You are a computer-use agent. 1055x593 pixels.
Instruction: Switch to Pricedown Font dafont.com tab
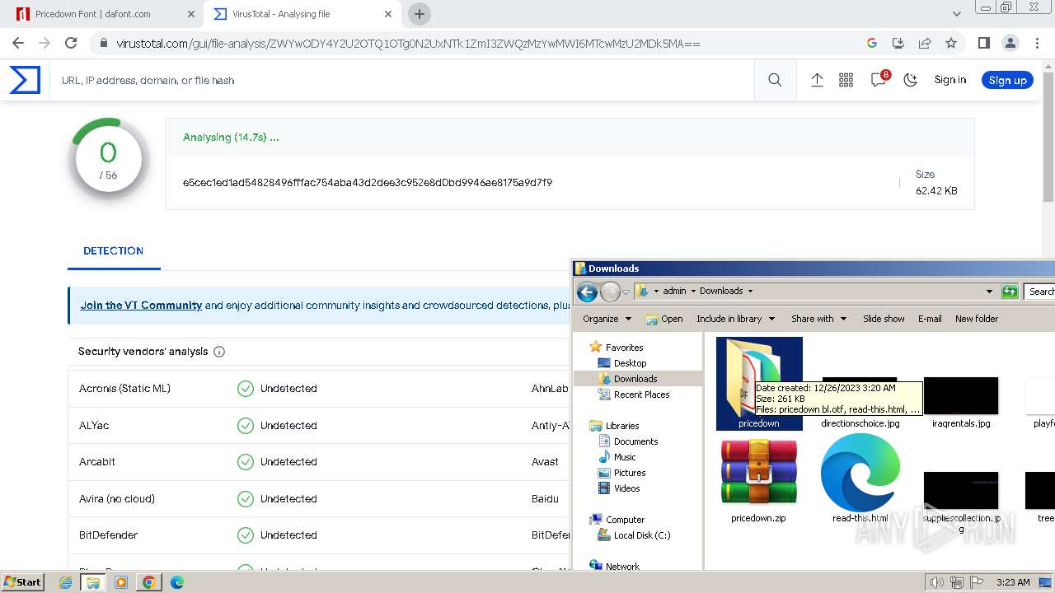pyautogui.click(x=92, y=14)
